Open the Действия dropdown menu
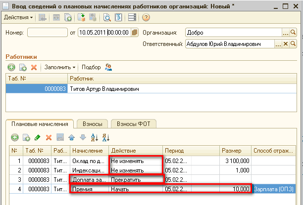This screenshot has width=303, height=205. tap(18, 17)
